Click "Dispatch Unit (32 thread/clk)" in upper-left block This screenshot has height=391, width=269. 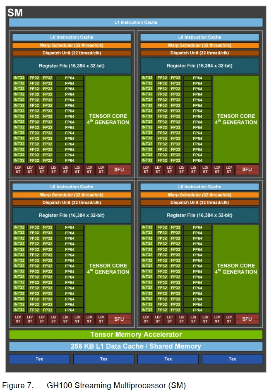pos(72,53)
